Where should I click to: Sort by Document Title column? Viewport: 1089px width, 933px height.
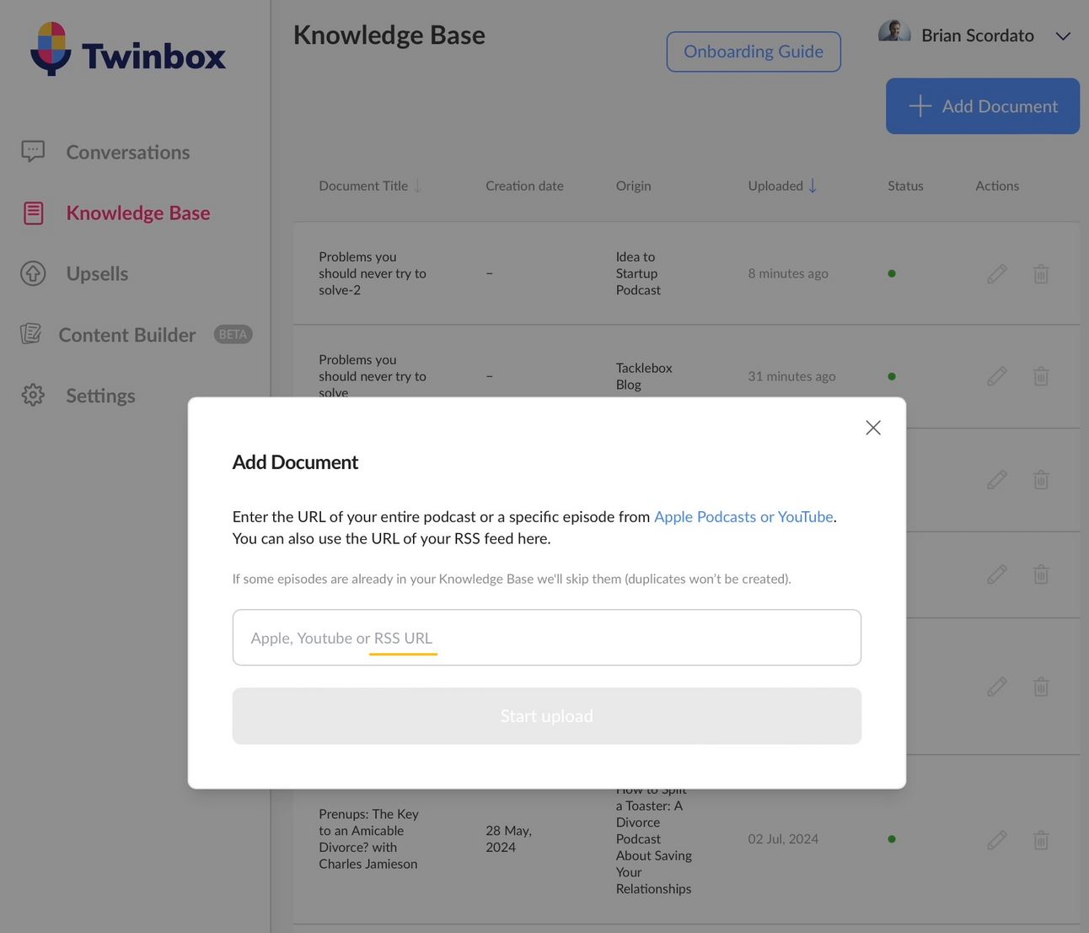pyautogui.click(x=370, y=186)
